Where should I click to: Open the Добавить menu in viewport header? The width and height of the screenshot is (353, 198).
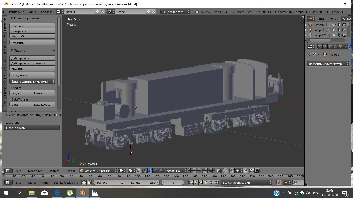54,171
